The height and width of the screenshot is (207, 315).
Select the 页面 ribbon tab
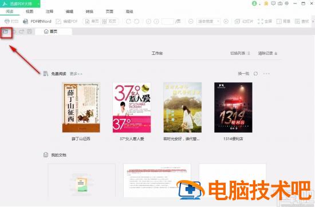(109, 11)
